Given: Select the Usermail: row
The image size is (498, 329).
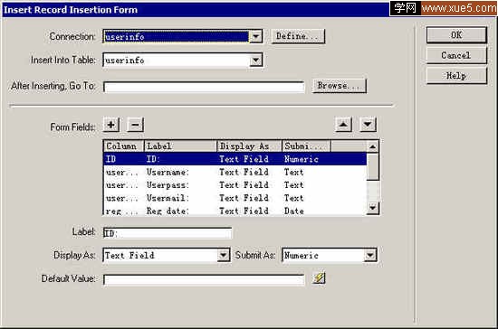Looking at the screenshot, I should 235,198.
